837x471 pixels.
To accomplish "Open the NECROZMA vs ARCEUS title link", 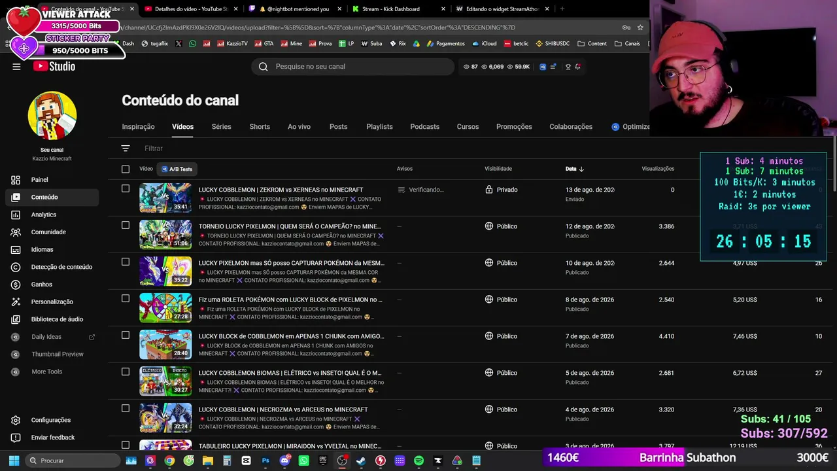I will coord(283,410).
